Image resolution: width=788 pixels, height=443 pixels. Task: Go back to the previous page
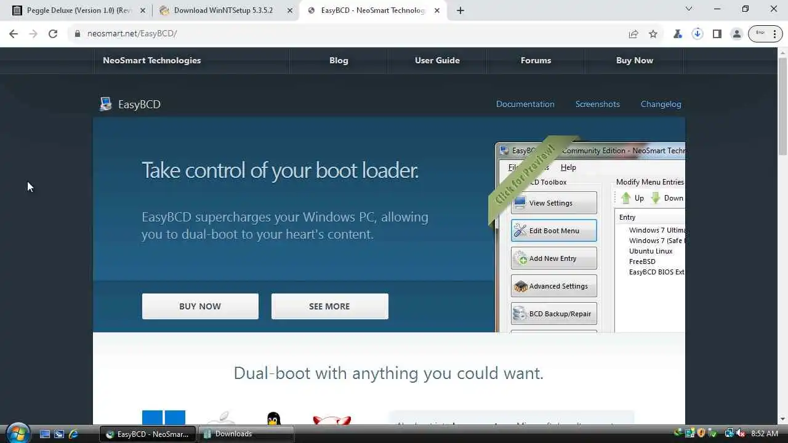[x=14, y=34]
